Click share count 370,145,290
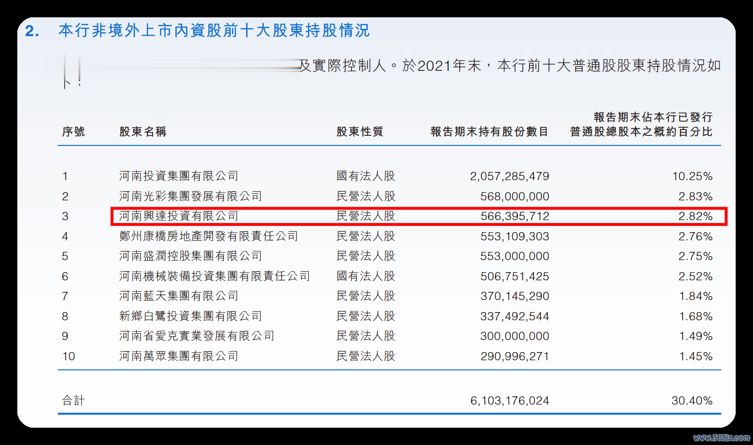This screenshot has width=753, height=445. (x=515, y=296)
